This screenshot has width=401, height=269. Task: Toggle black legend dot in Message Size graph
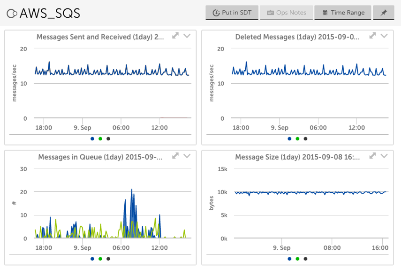click(306, 259)
